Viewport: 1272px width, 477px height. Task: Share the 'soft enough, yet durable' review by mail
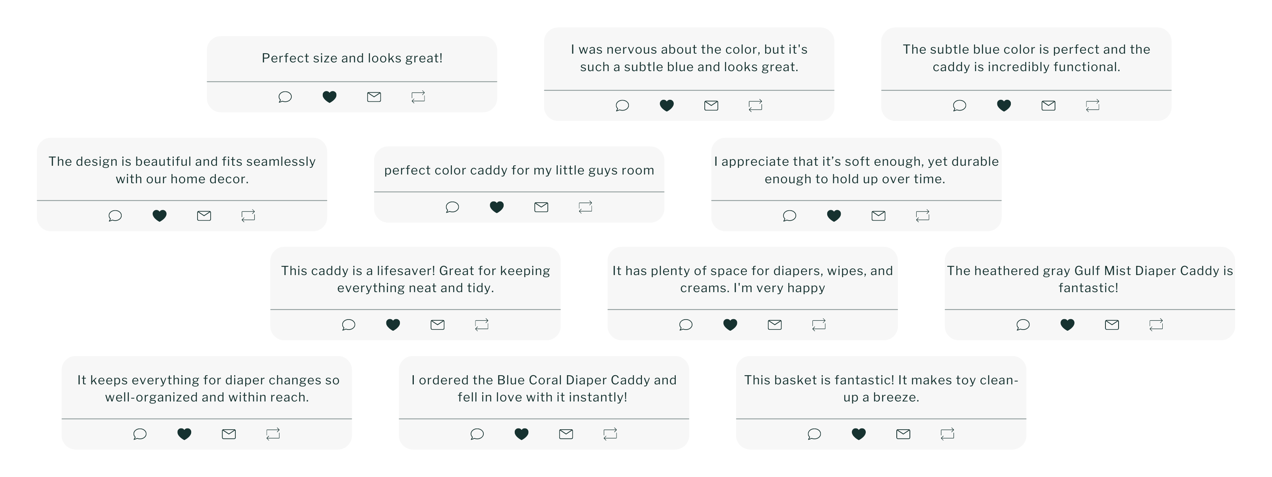[x=878, y=215]
